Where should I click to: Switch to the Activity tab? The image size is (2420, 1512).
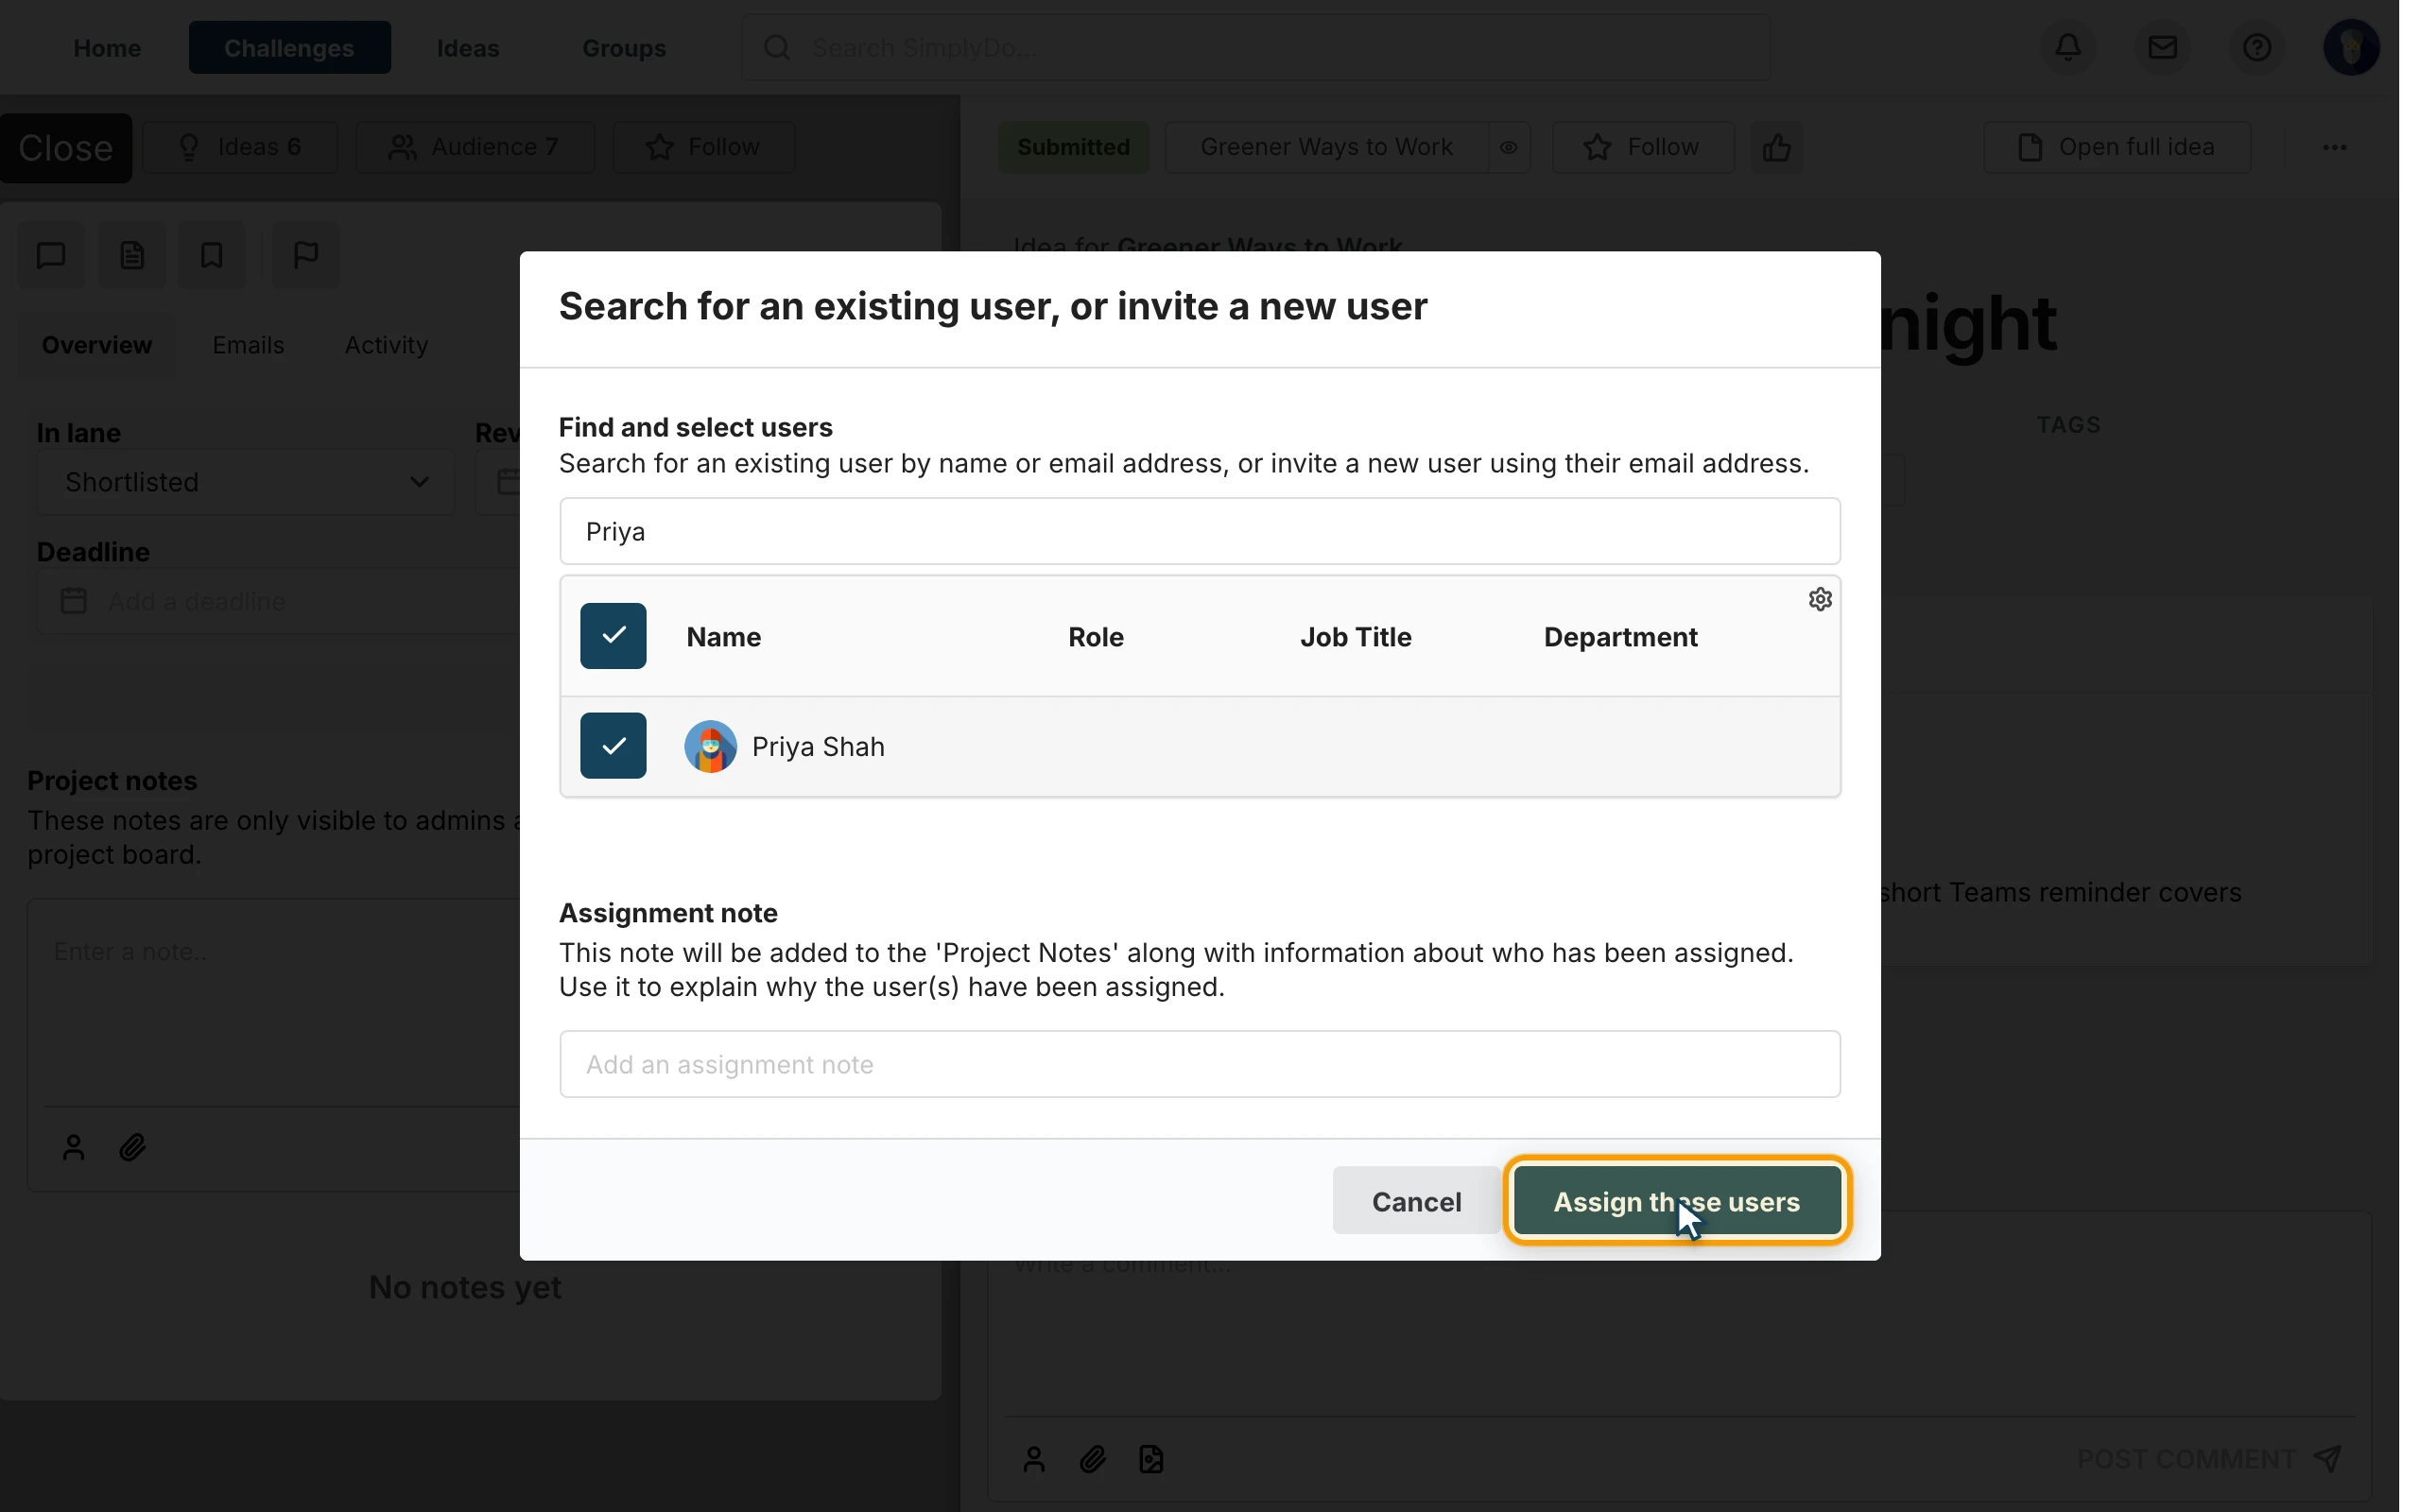[x=386, y=345]
